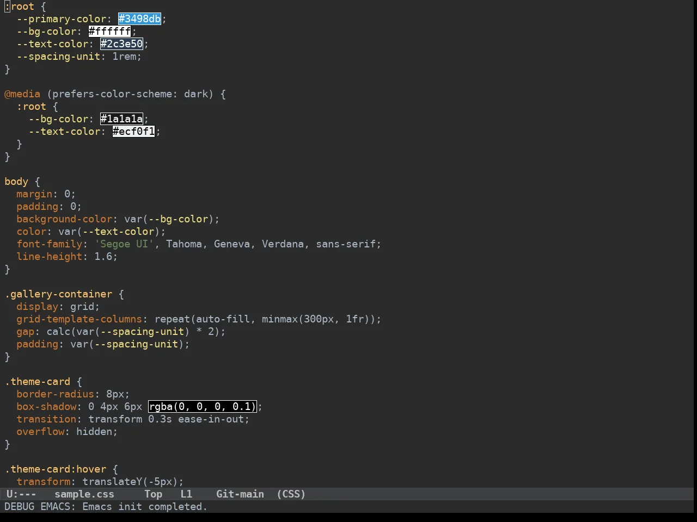Click the L1 line number indicator
This screenshot has width=697, height=522.
click(186, 494)
